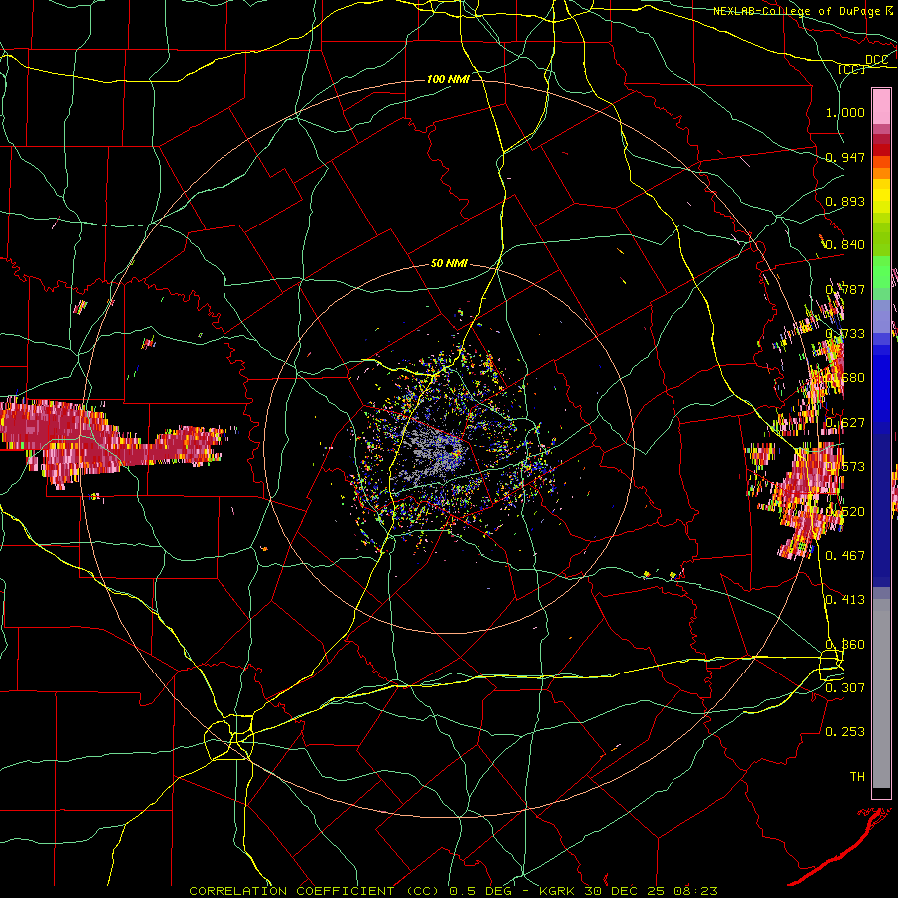Select the 0.520 scale value
The height and width of the screenshot is (898, 898).
tap(845, 512)
